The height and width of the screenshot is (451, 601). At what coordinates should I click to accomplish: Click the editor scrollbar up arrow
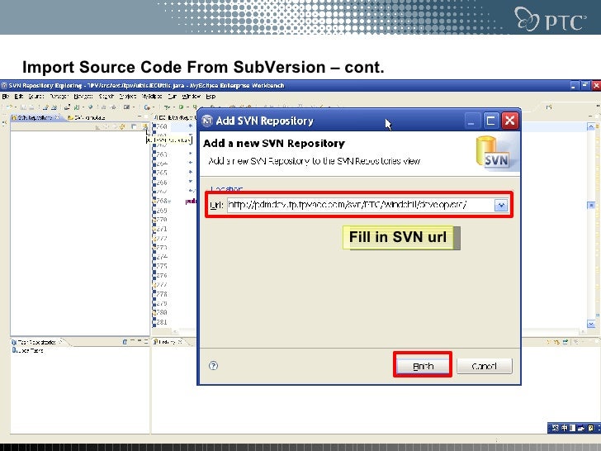click(590, 126)
